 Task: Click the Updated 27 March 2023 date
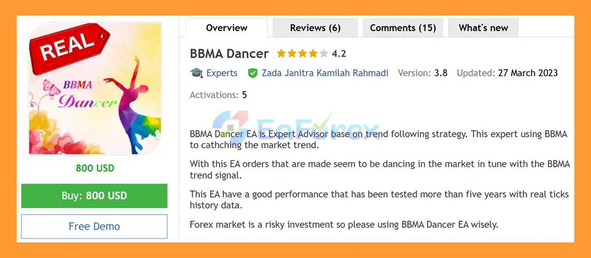point(528,73)
